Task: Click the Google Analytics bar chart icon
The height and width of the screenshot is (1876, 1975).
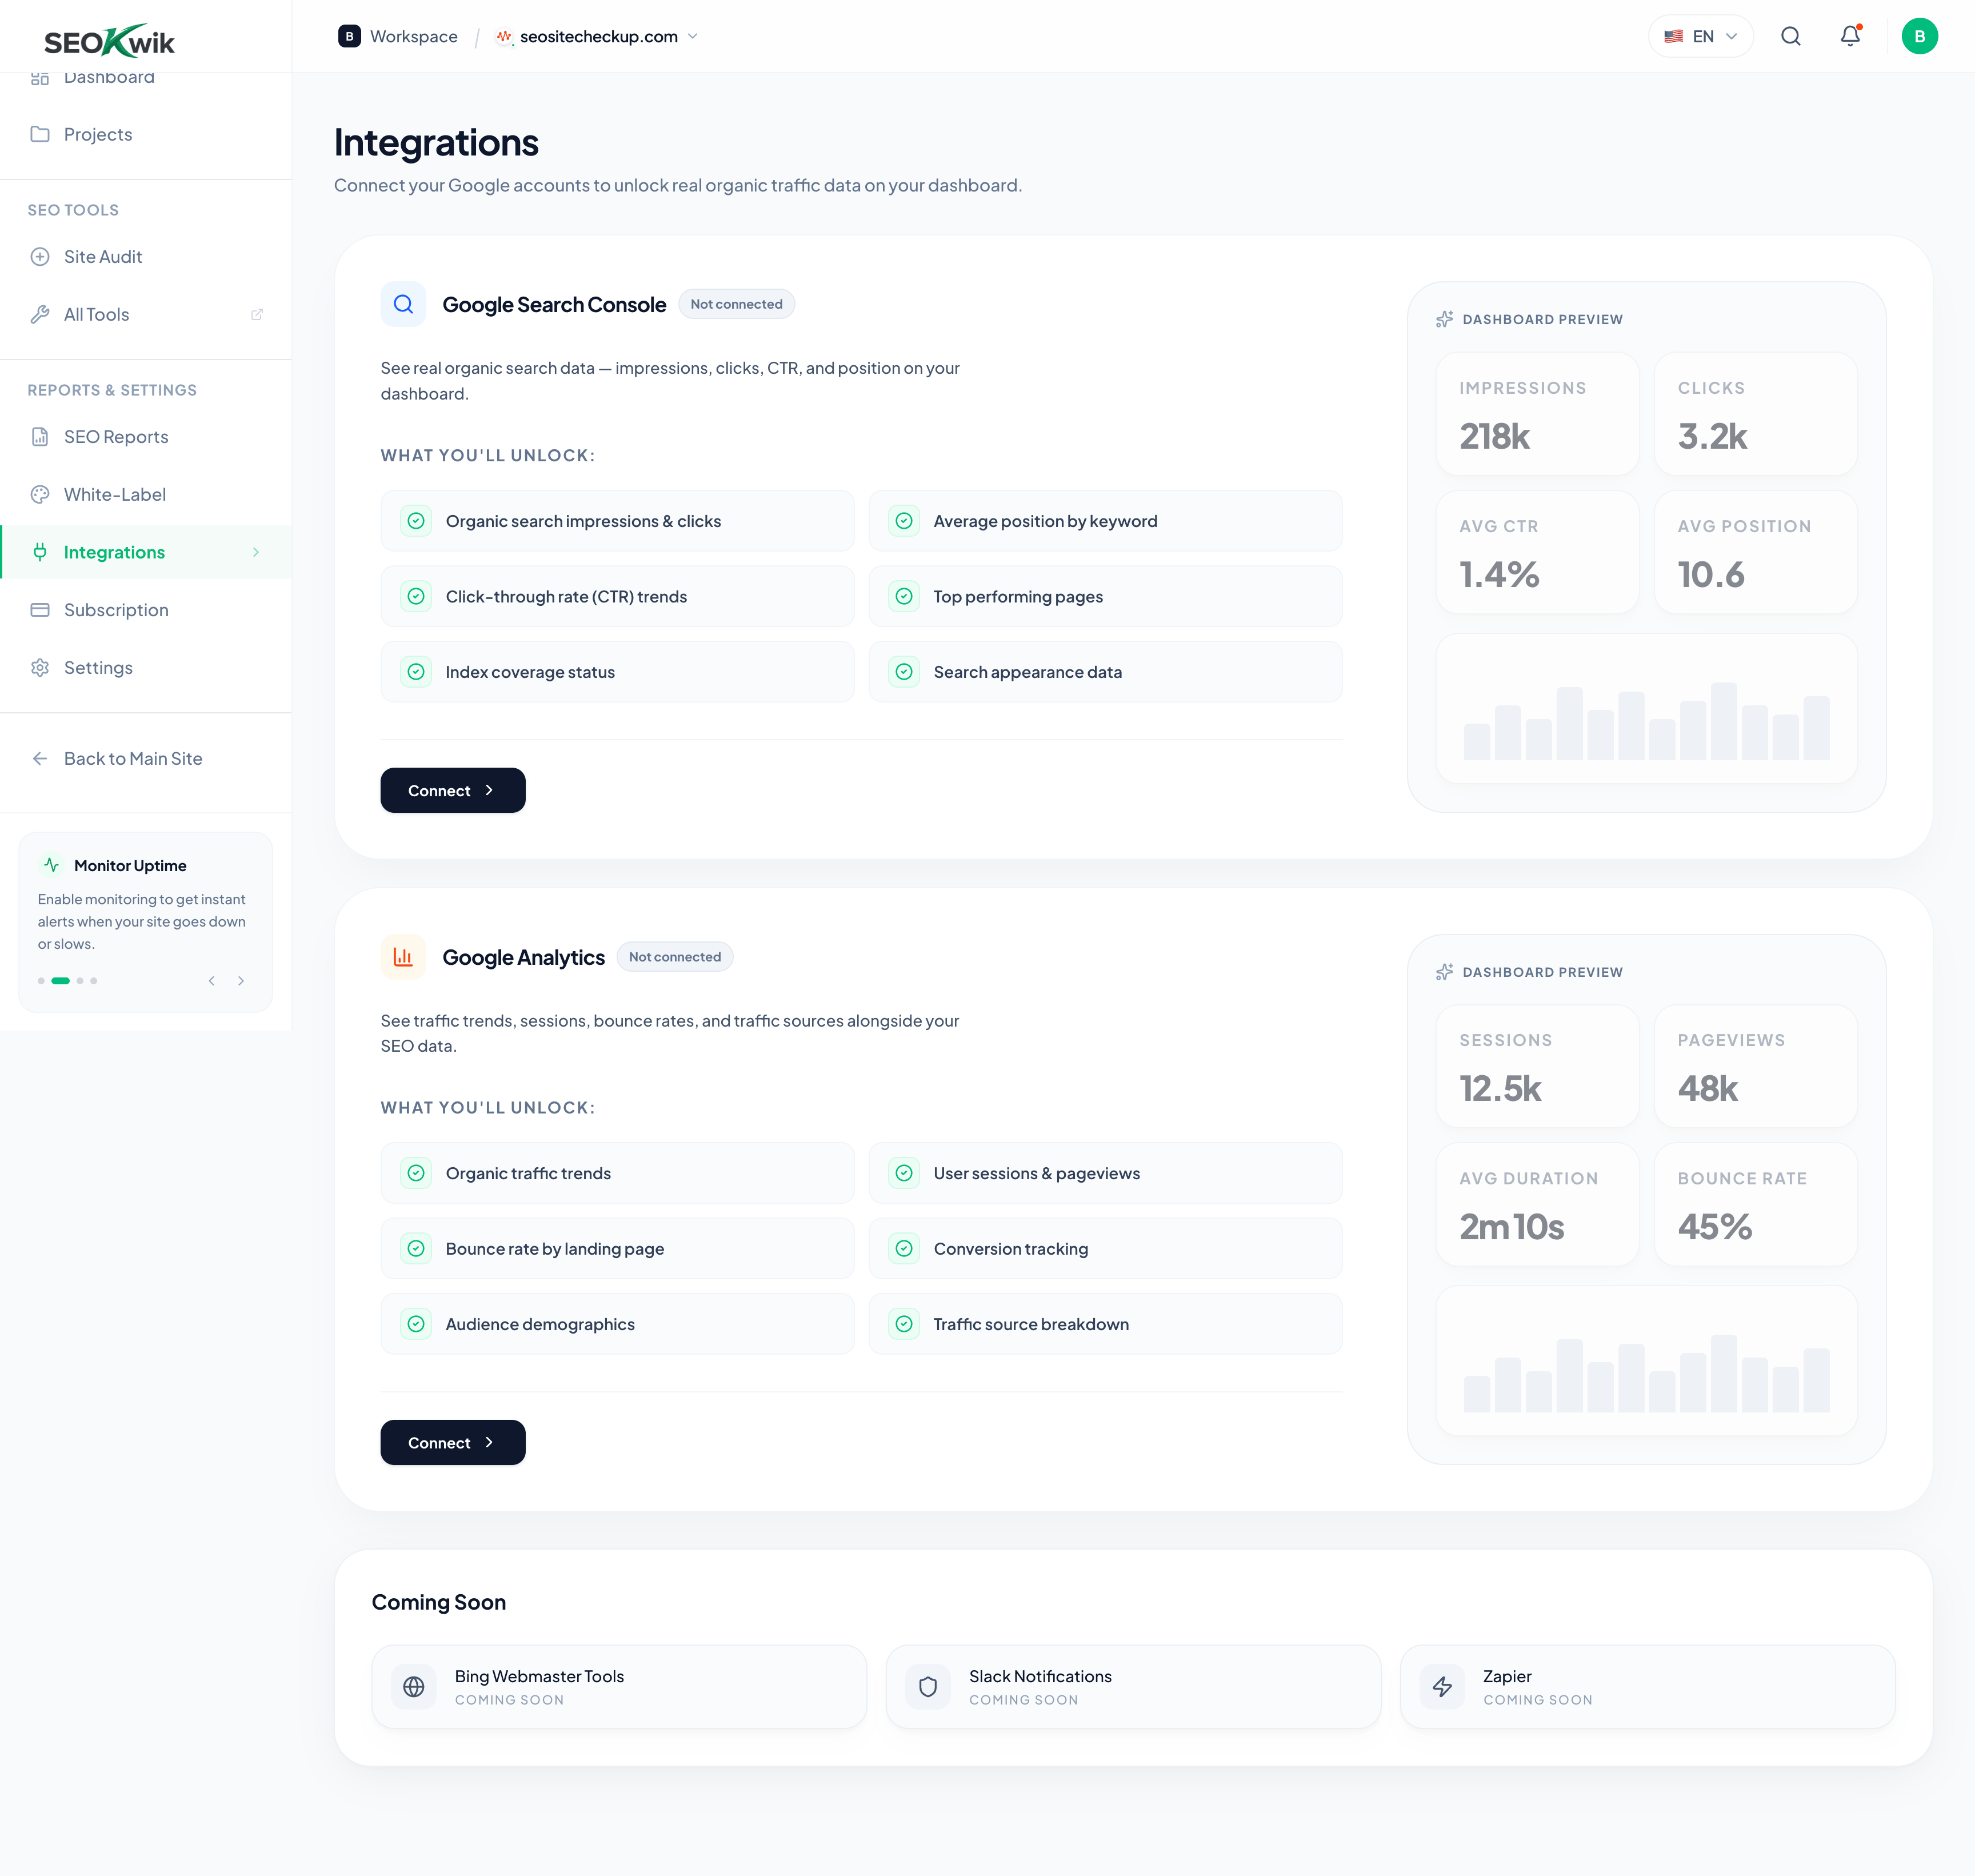Action: coord(403,957)
